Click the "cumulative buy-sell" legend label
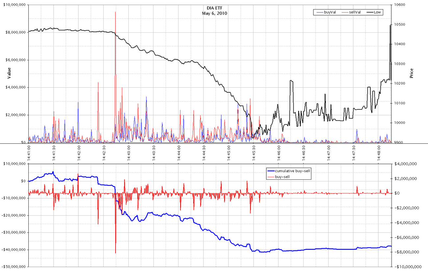428x274 pixels. 293,171
